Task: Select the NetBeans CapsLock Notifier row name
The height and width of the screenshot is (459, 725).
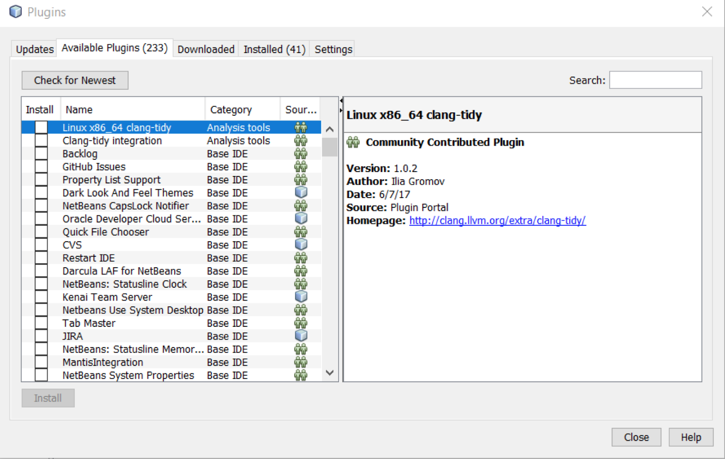Action: (x=126, y=206)
